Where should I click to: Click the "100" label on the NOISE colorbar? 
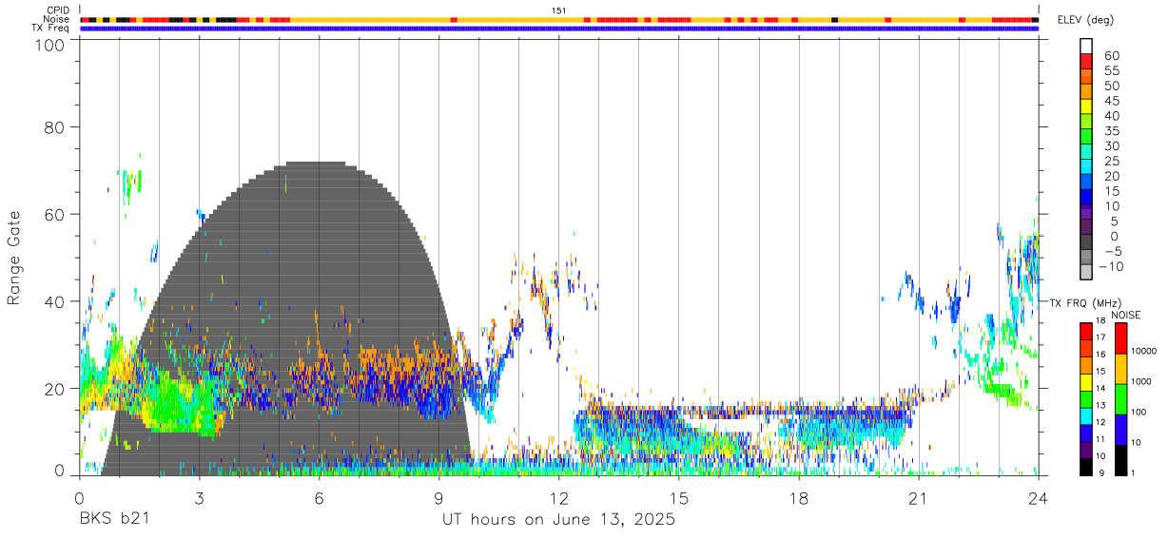coord(1138,412)
